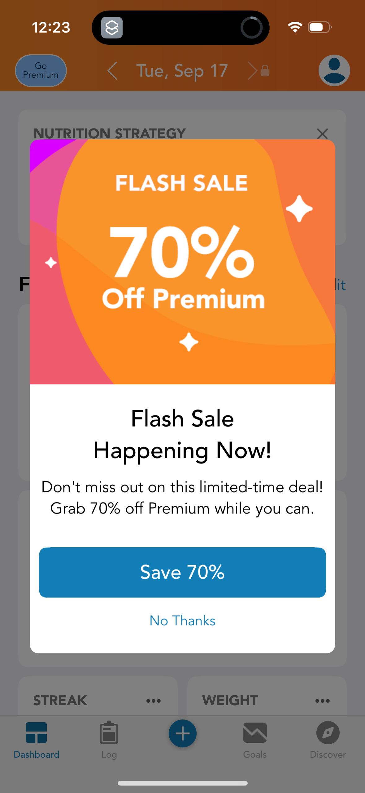
Task: Dismiss the sale with No Thanks
Action: pyautogui.click(x=182, y=621)
